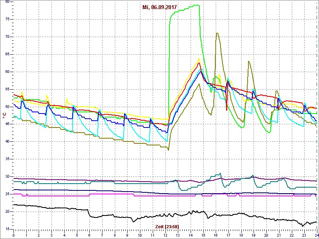
Task: Select hour 6 on the time axis
Action: tap(89, 235)
